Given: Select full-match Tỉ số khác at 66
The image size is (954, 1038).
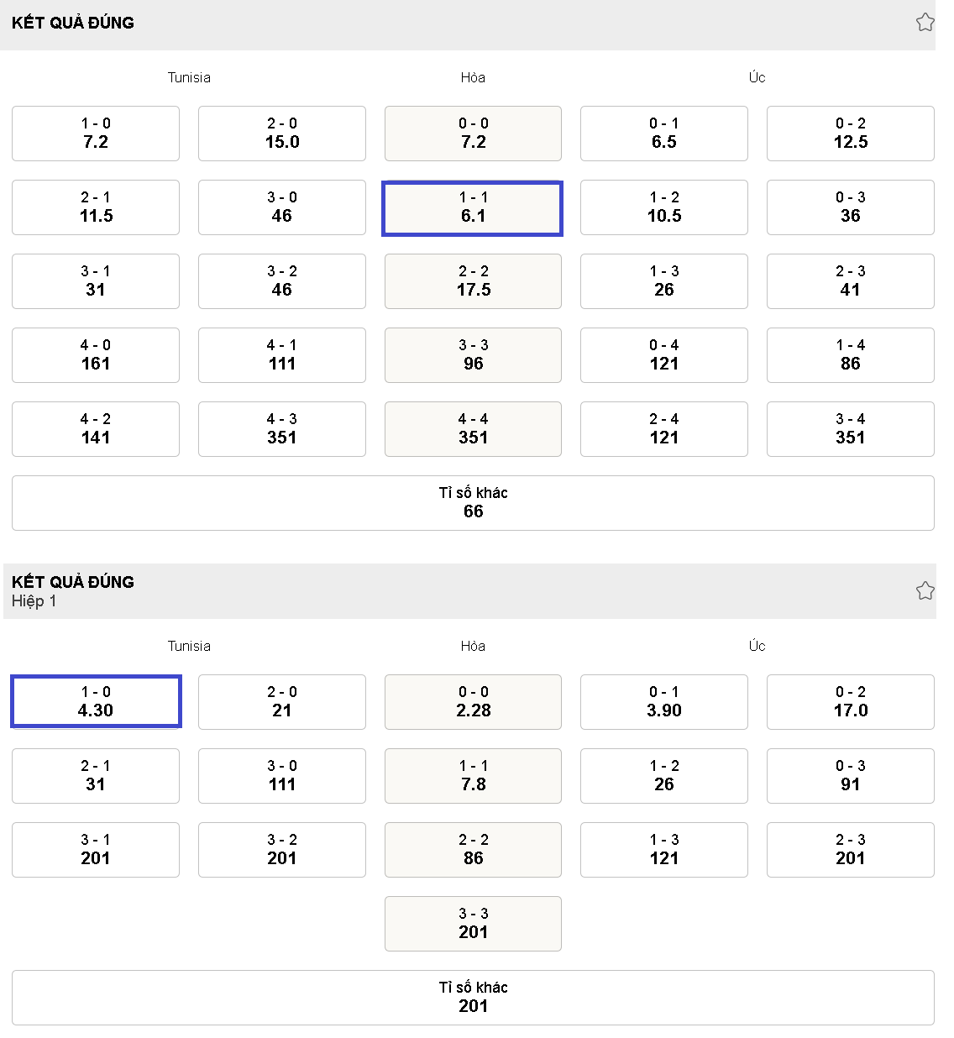Looking at the screenshot, I should coord(473,503).
